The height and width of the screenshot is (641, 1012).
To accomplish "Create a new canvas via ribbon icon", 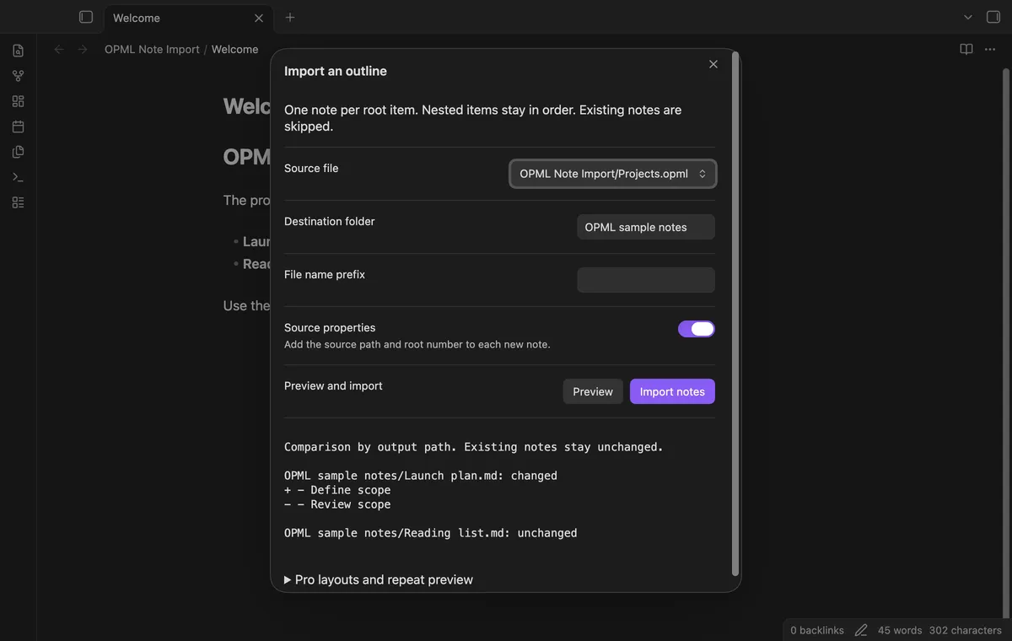I will [18, 101].
